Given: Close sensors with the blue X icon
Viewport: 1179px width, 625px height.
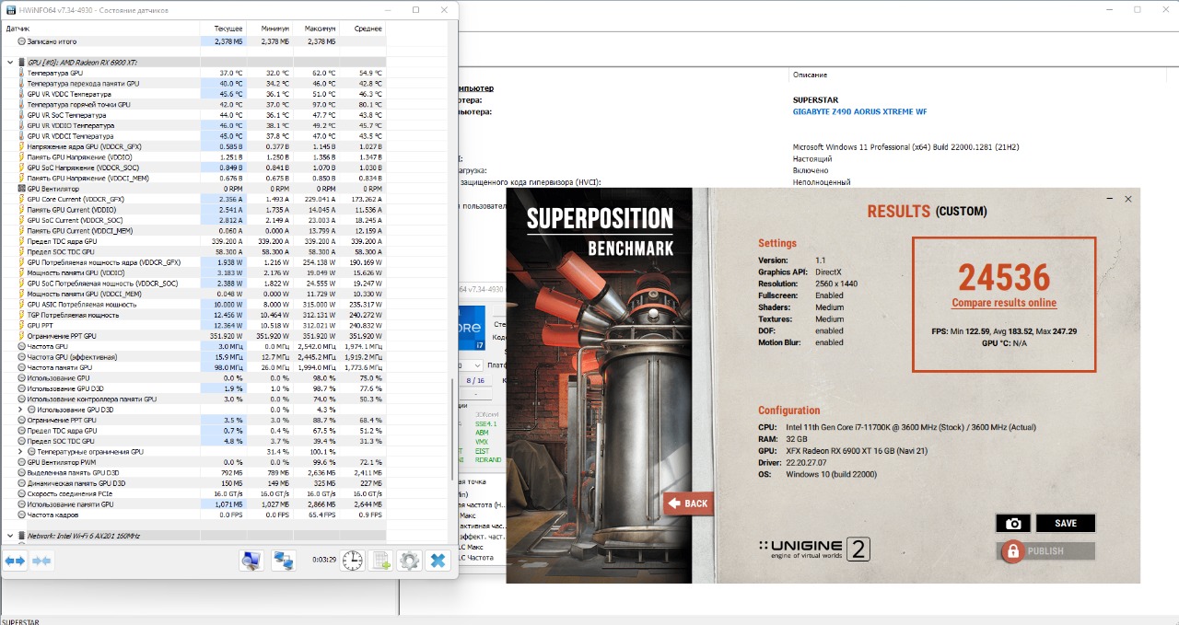Looking at the screenshot, I should [x=438, y=561].
